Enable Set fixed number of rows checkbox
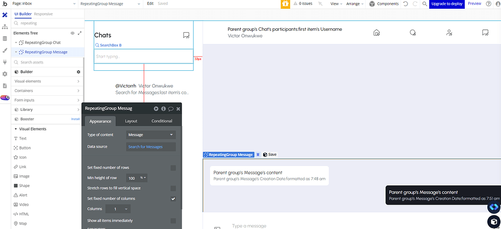The width and height of the screenshot is (501, 229). (x=173, y=168)
